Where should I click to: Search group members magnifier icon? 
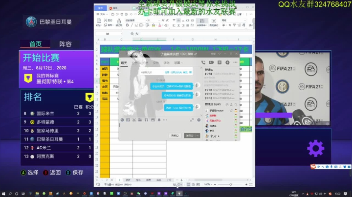point(236,104)
